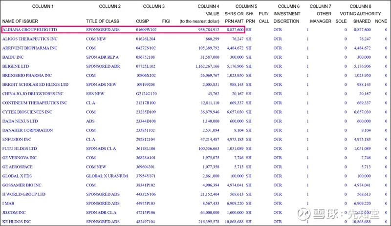Click Alibaba value 936,784,912
This screenshot has height=226, width=391.
pos(209,30)
